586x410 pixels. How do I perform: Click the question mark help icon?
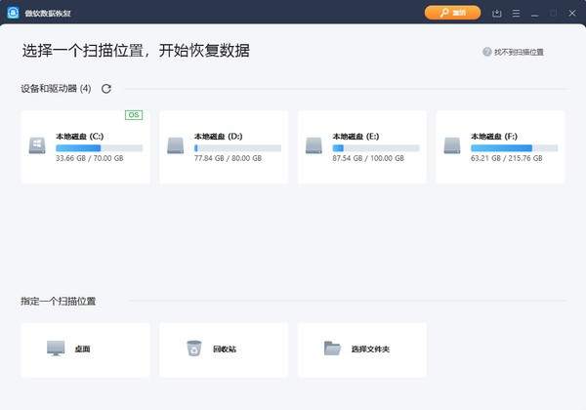coord(486,52)
